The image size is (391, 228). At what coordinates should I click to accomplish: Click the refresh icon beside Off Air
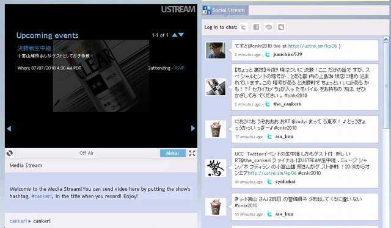10,153
